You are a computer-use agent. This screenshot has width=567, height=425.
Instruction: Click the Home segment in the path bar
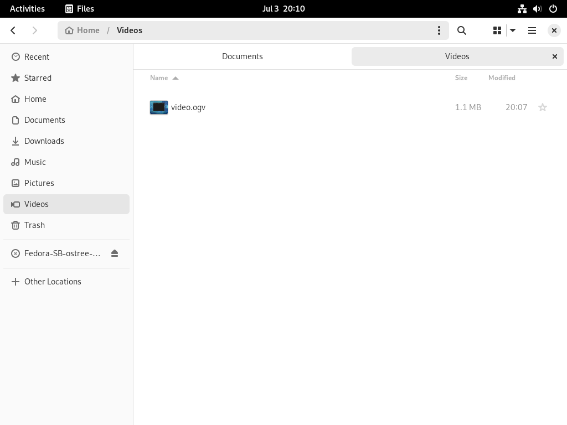click(x=83, y=30)
